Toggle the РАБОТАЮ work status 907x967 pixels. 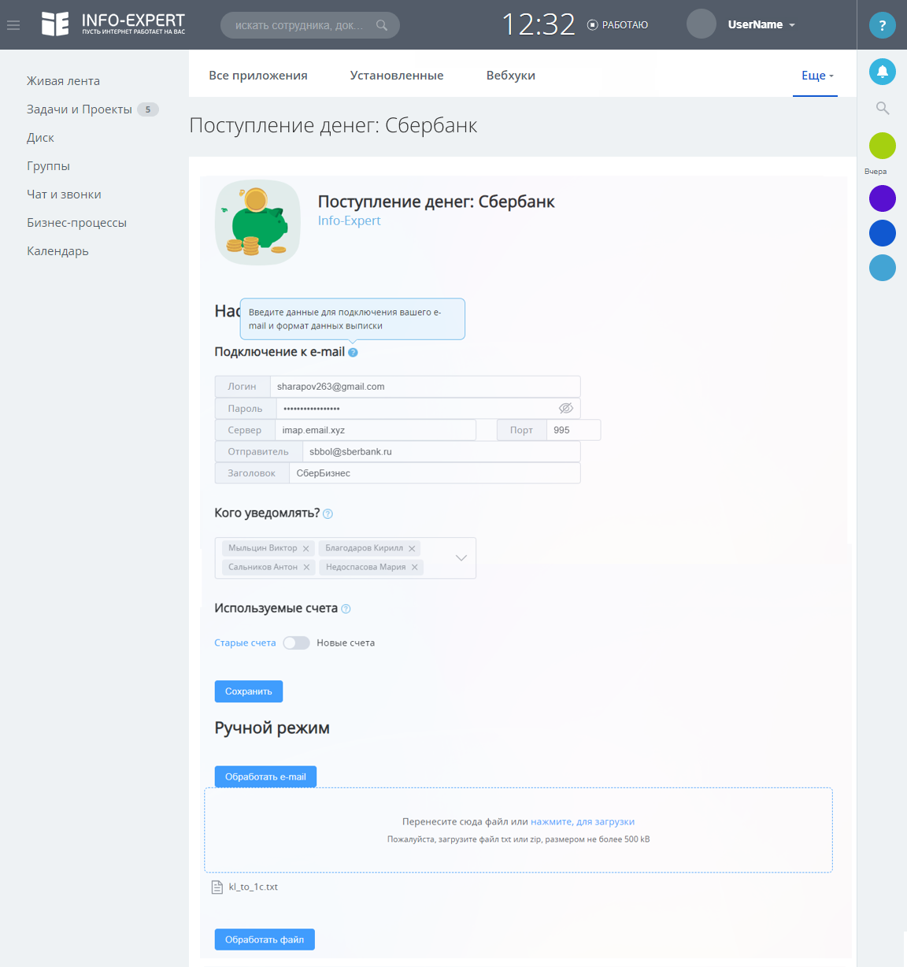tap(618, 25)
